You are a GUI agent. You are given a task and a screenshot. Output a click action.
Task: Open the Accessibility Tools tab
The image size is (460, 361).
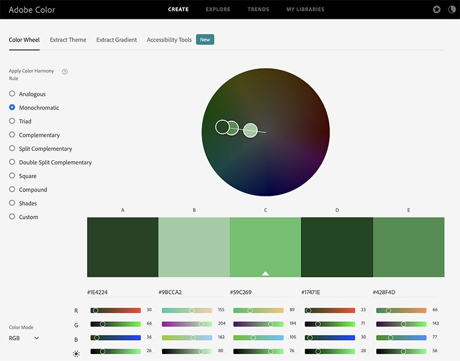[x=169, y=40]
